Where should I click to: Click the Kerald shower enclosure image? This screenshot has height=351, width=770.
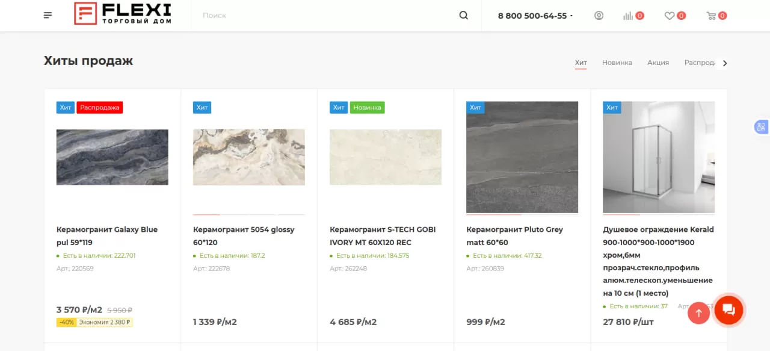(x=659, y=157)
